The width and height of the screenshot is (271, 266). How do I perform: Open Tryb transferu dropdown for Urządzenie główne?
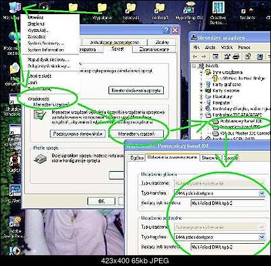[x=262, y=193]
